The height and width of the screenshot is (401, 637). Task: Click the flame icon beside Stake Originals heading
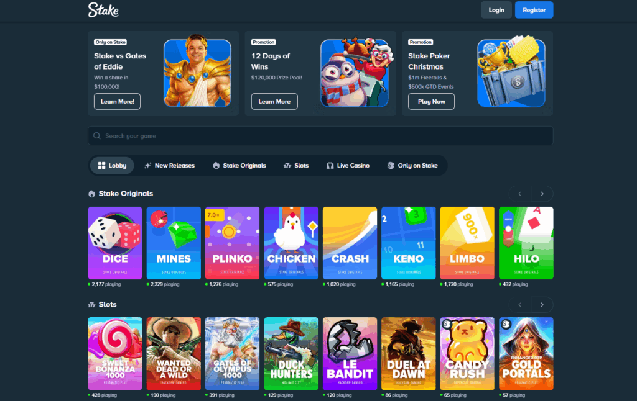[92, 194]
